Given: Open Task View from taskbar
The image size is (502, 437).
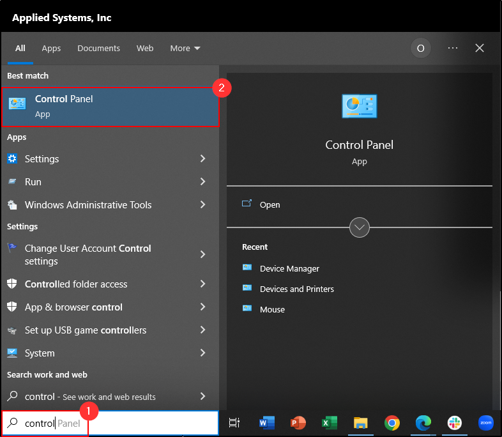Looking at the screenshot, I should (x=234, y=423).
